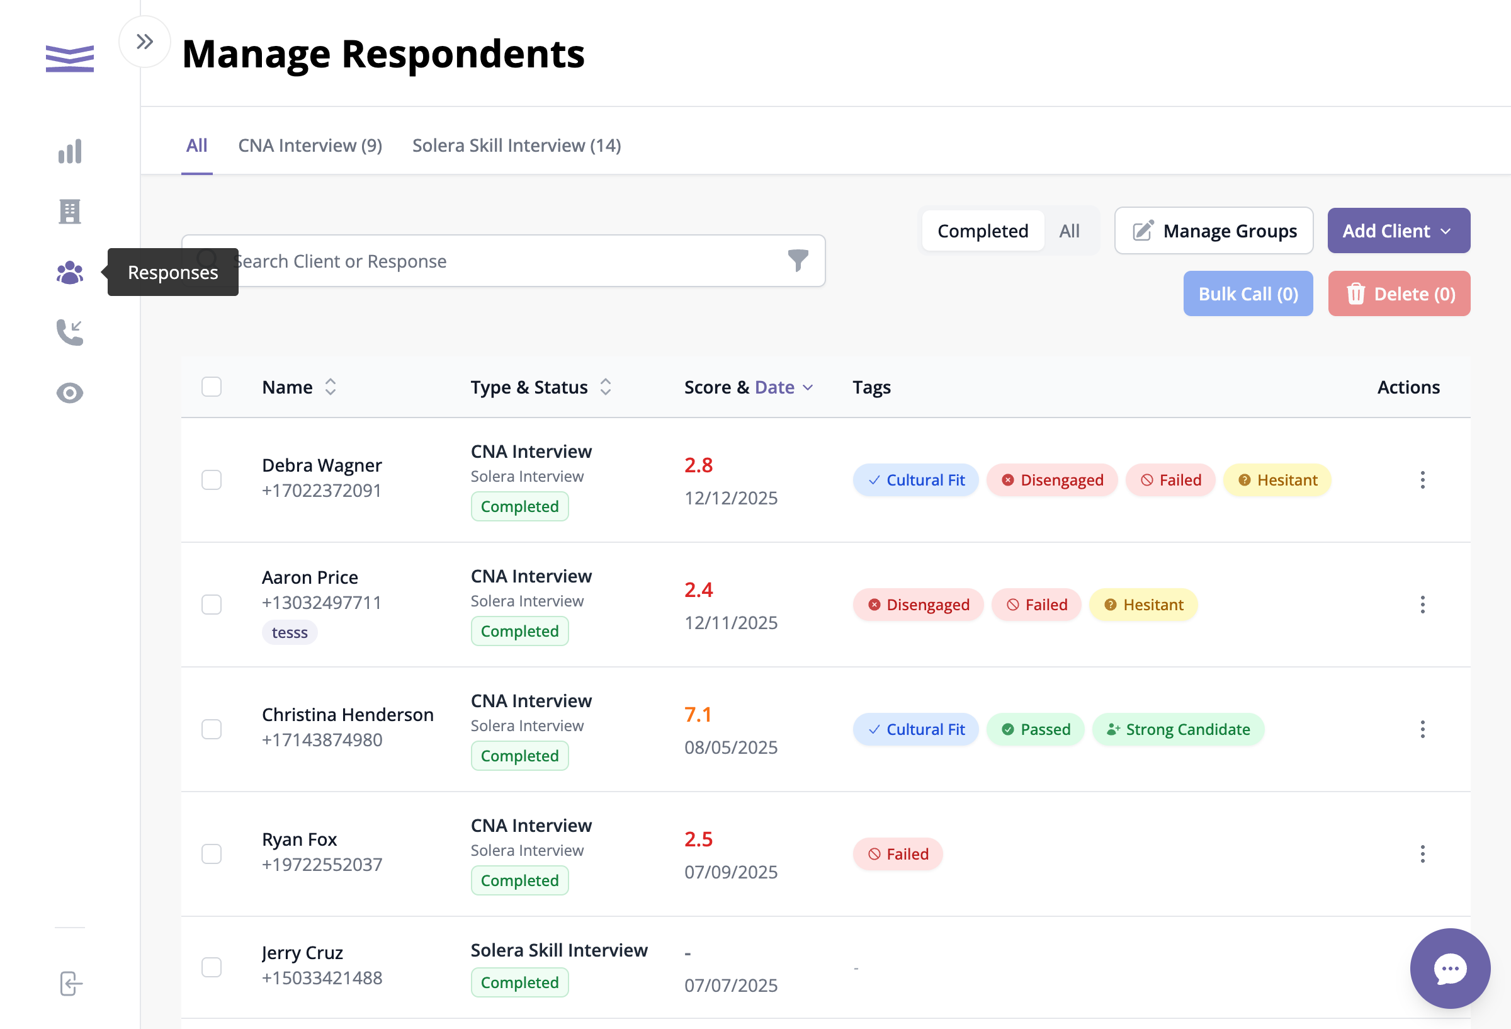Switch to CNA Interview (9) tab

pyautogui.click(x=310, y=145)
